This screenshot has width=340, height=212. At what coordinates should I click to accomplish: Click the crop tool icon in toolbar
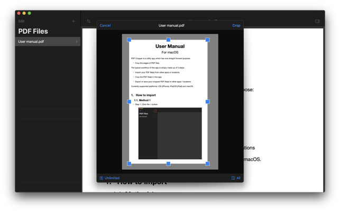(88, 21)
